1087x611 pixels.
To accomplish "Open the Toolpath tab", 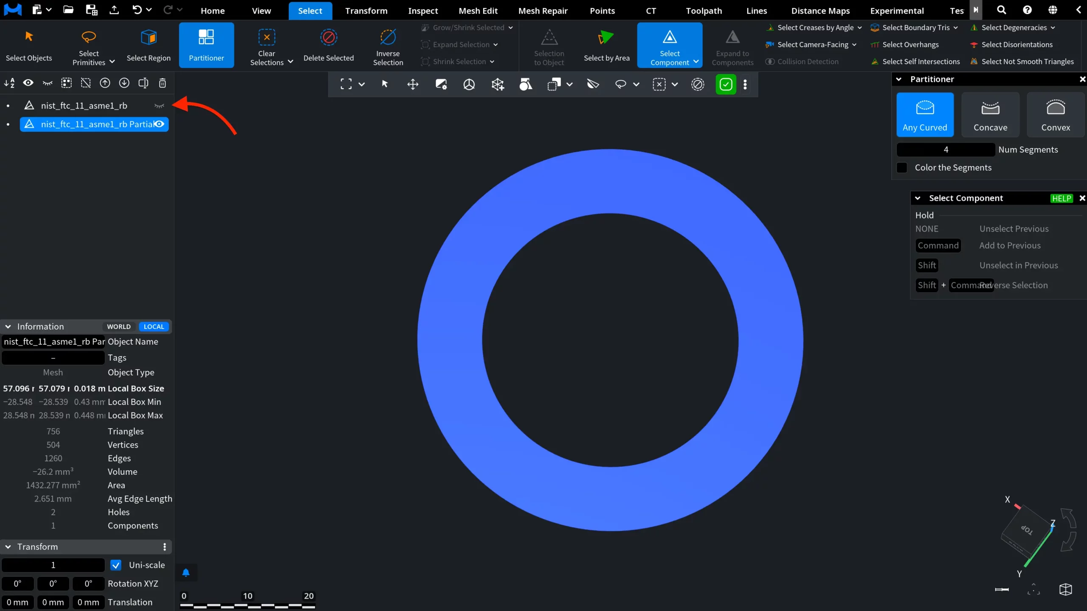I will pyautogui.click(x=704, y=11).
